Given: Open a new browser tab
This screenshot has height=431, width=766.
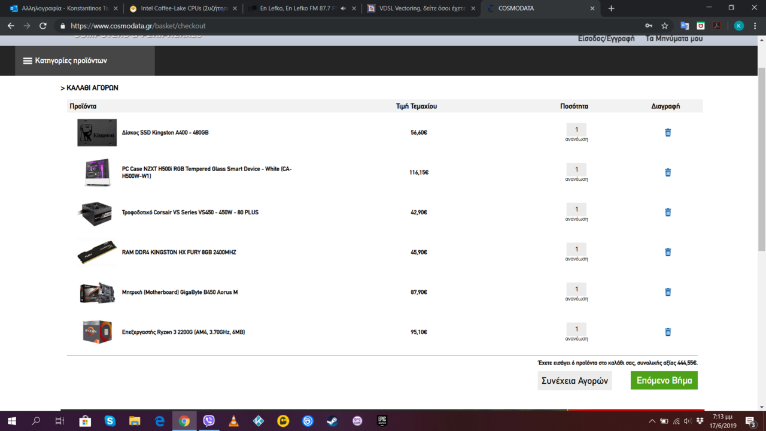Looking at the screenshot, I should coord(611,8).
